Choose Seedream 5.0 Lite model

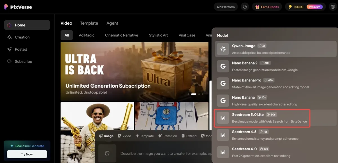[262, 118]
